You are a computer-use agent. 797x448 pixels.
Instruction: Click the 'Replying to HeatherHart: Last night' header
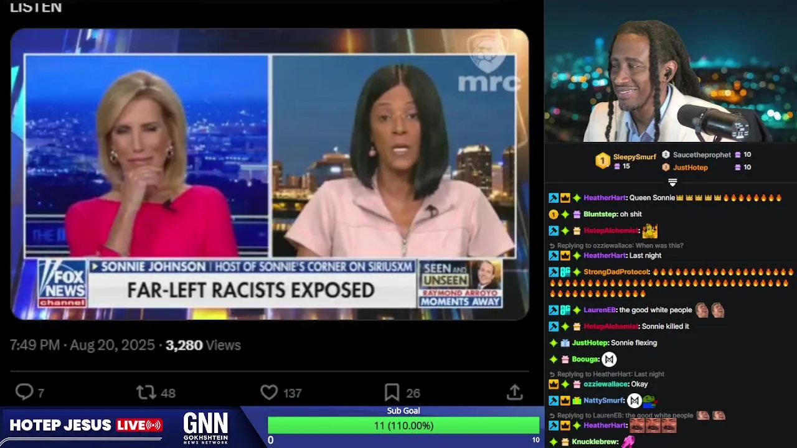click(606, 374)
